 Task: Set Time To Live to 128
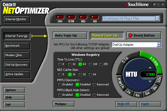click(x=90, y=64)
